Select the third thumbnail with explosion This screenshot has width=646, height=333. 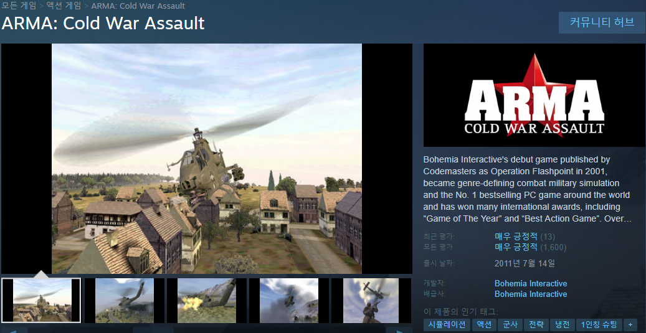click(207, 301)
